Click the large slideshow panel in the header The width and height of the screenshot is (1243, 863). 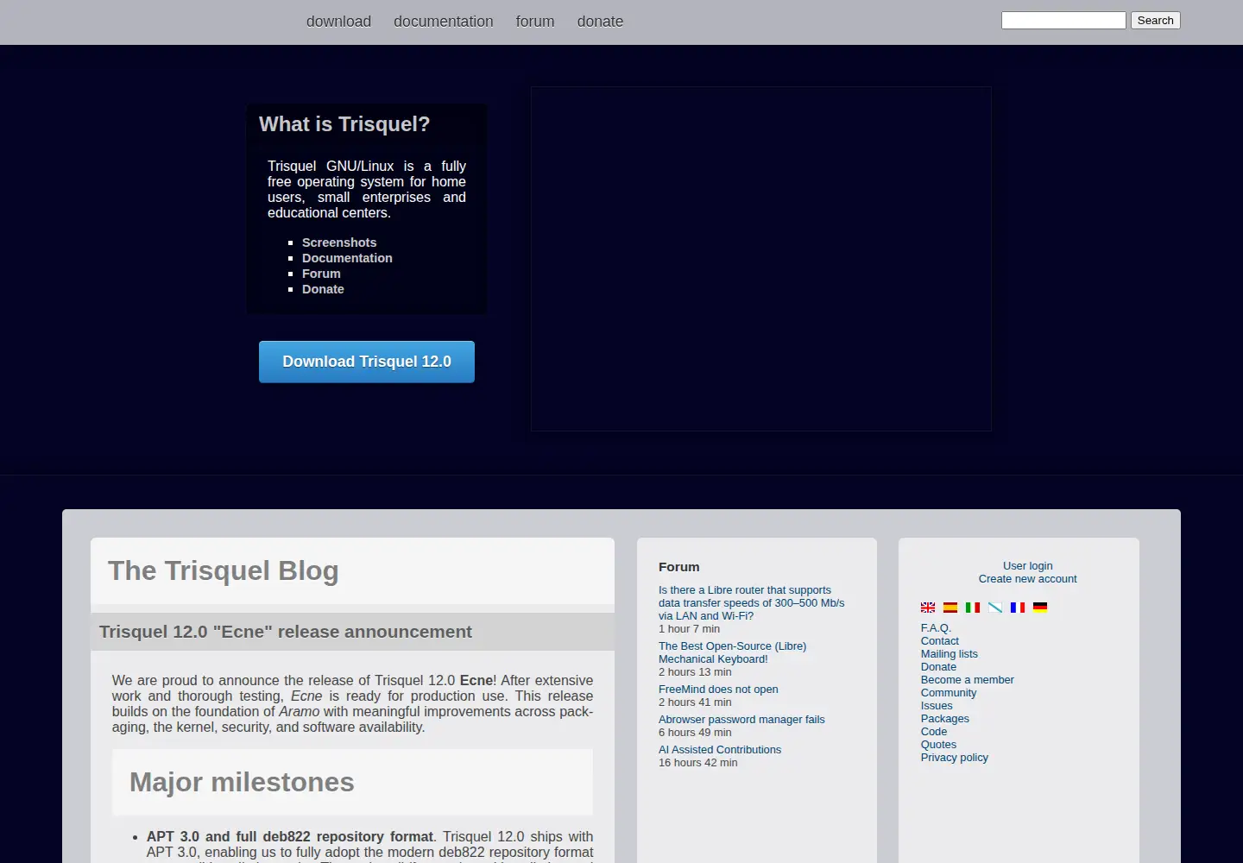760,259
